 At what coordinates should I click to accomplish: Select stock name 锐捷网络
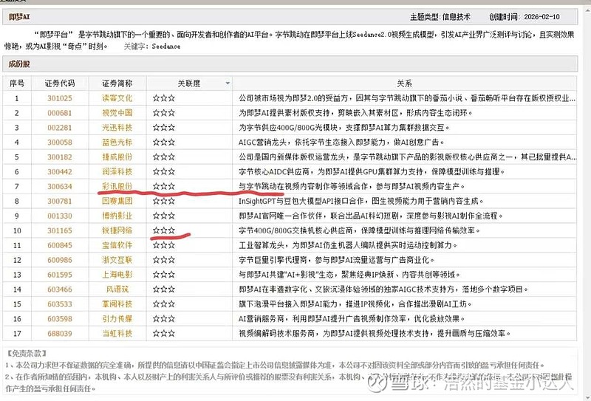point(117,230)
